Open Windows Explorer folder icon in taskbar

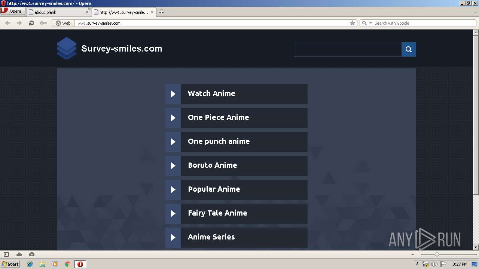tap(42, 264)
